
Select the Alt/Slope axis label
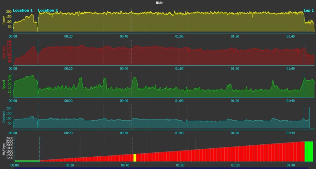[x=4, y=150]
